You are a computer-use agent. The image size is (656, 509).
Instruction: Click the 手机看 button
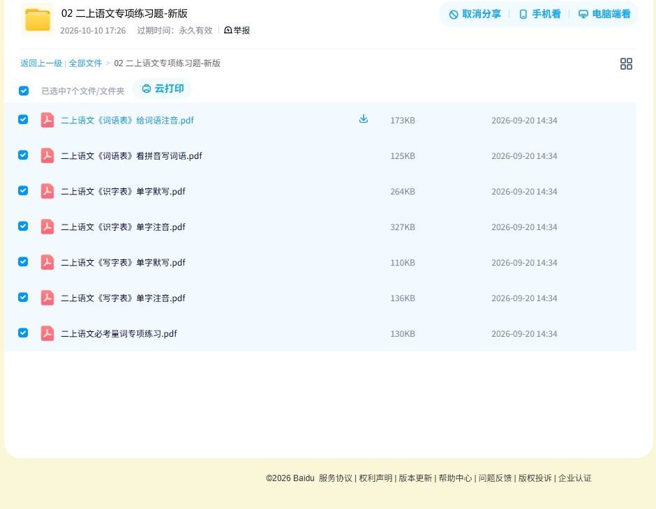coord(539,14)
